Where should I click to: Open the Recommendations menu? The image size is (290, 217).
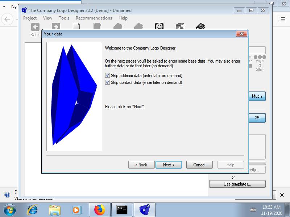coord(94,18)
